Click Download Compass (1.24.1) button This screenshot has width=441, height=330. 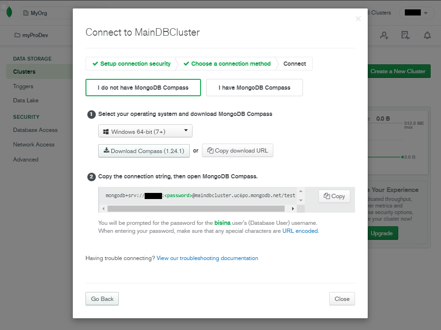pyautogui.click(x=144, y=151)
